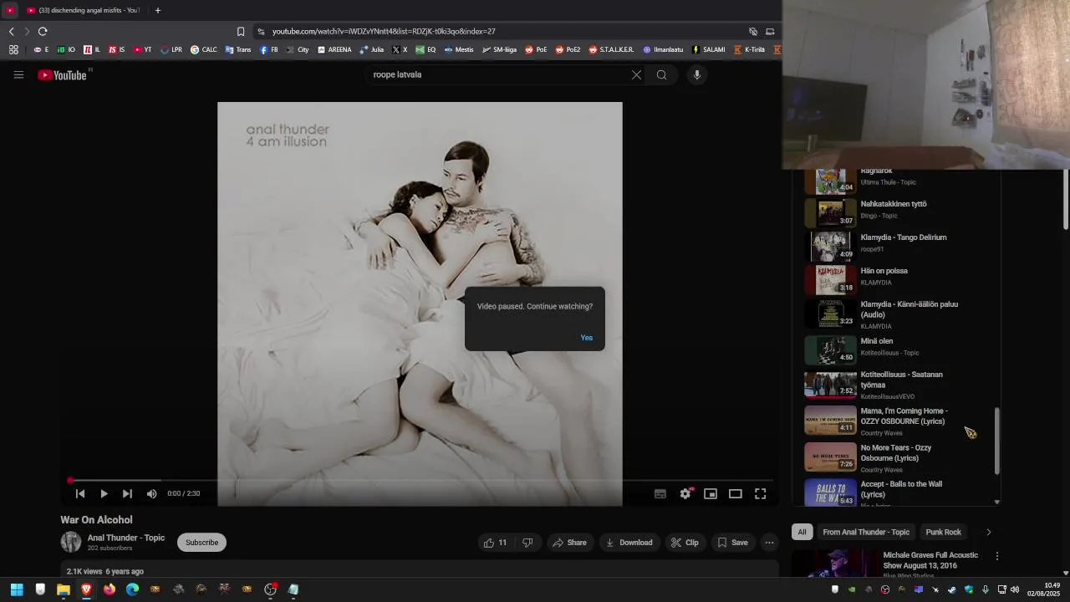The width and height of the screenshot is (1070, 602).
Task: Toggle subtitles in the player
Action: coord(660,494)
